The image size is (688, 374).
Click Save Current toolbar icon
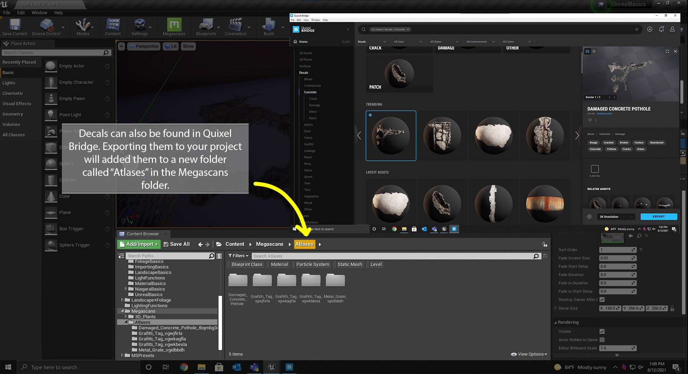(15, 27)
